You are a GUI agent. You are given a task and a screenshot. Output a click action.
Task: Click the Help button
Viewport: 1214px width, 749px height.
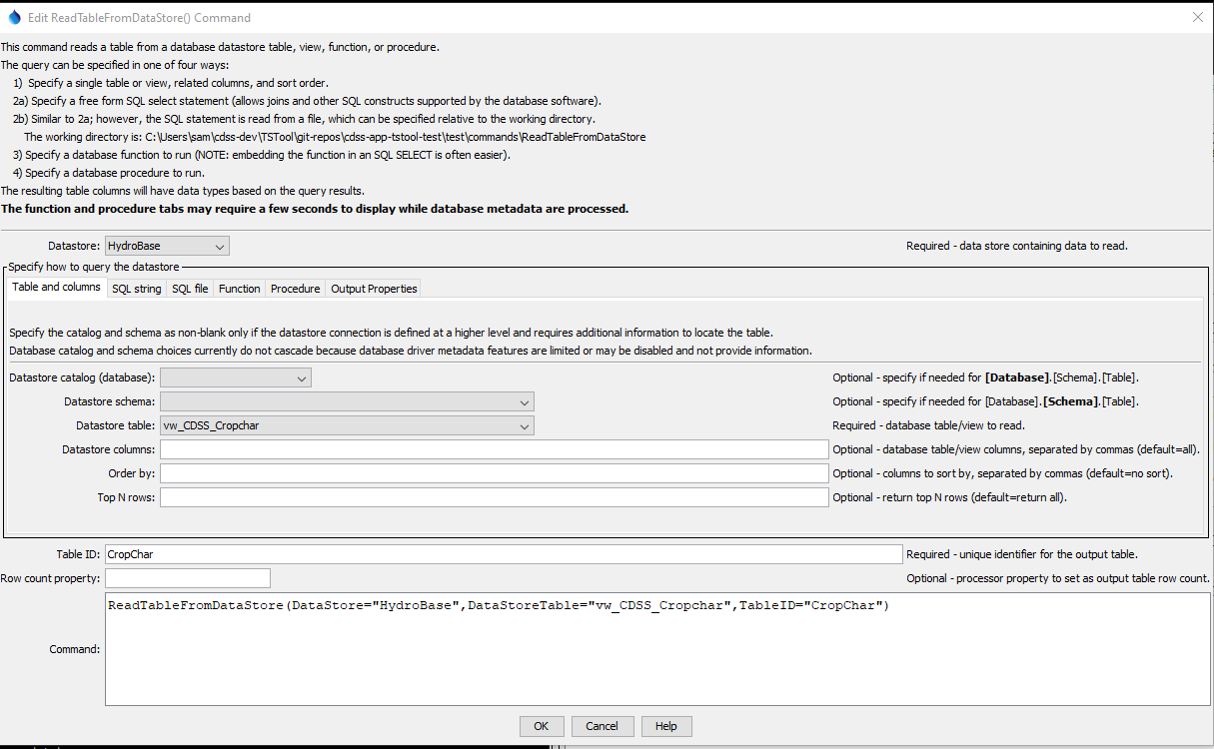[666, 726]
